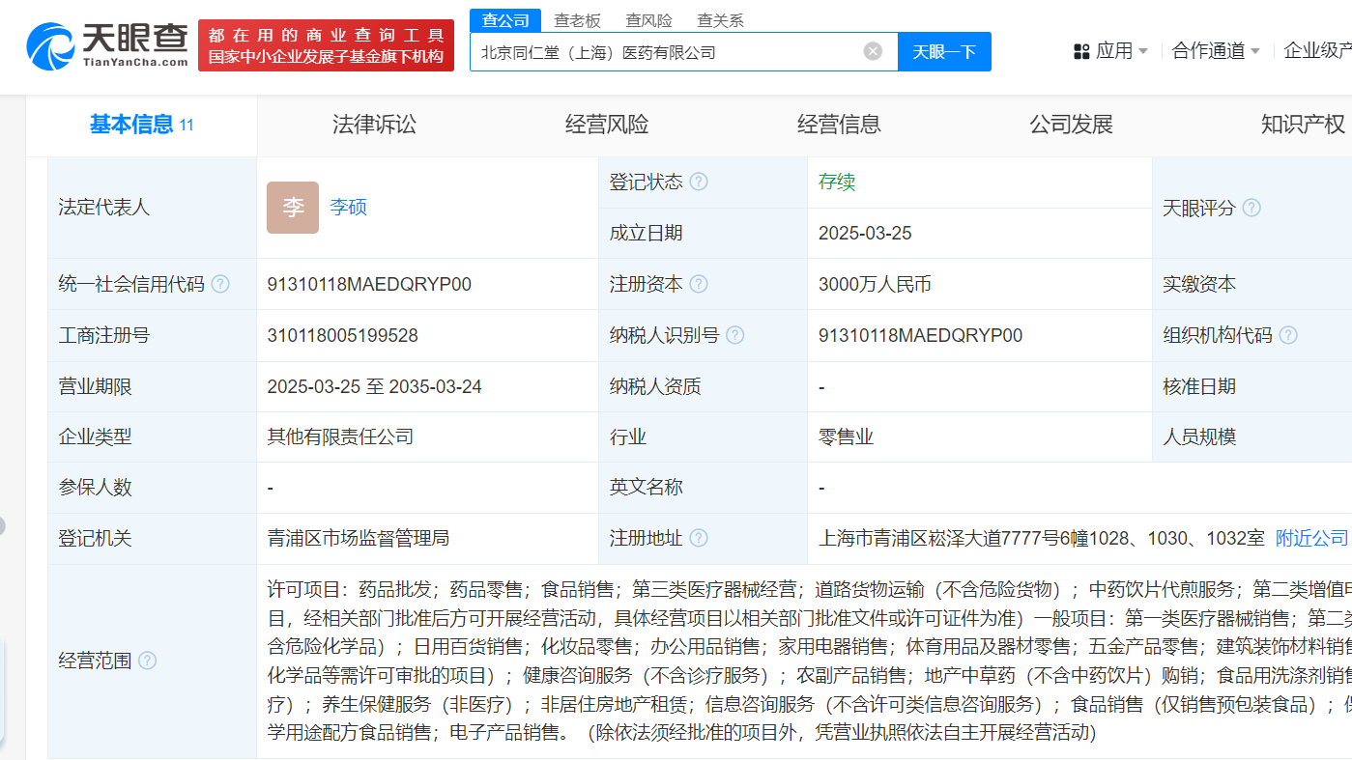Image resolution: width=1352 pixels, height=760 pixels.
Task: Open the 经营风险 tab
Action: (x=607, y=125)
